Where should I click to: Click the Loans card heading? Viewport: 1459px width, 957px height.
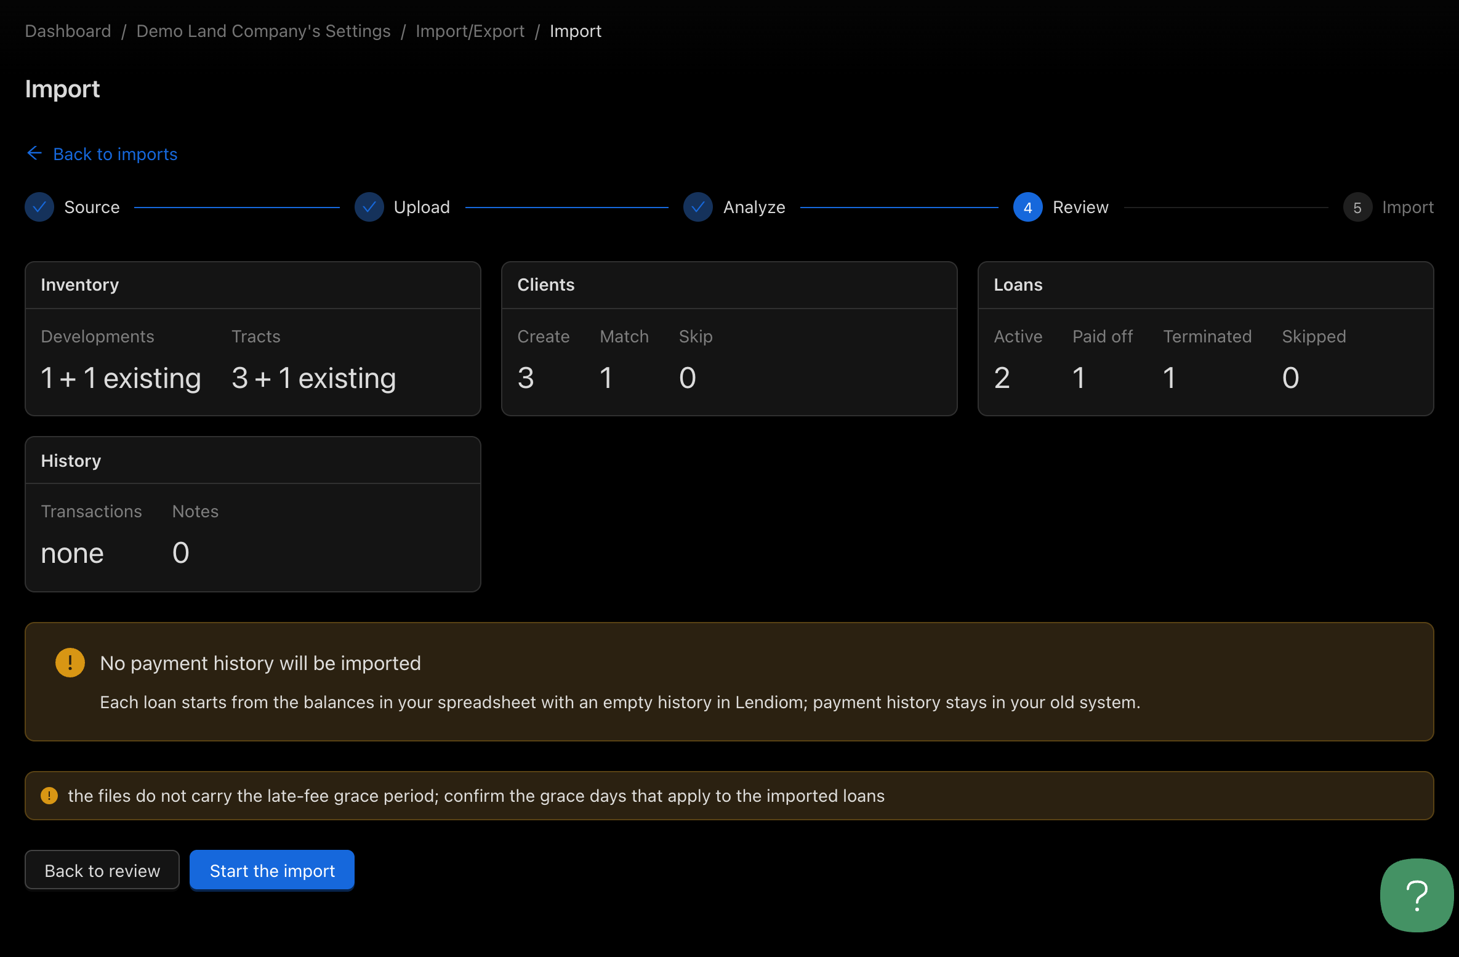tap(1018, 285)
